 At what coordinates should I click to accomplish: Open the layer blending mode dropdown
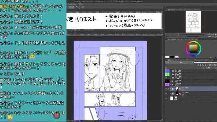coord(181,62)
